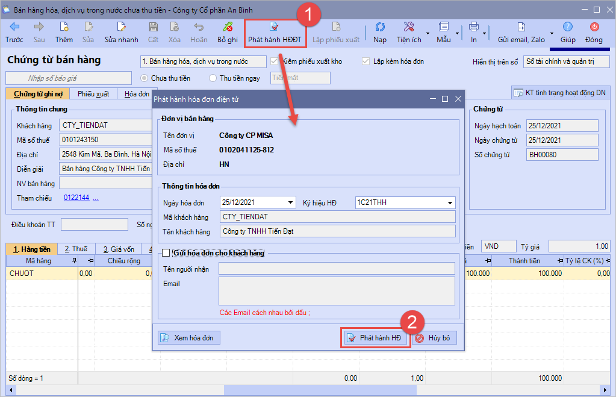
Task: Toggle Lập kèm hóa đơn checkbox
Action: [366, 61]
